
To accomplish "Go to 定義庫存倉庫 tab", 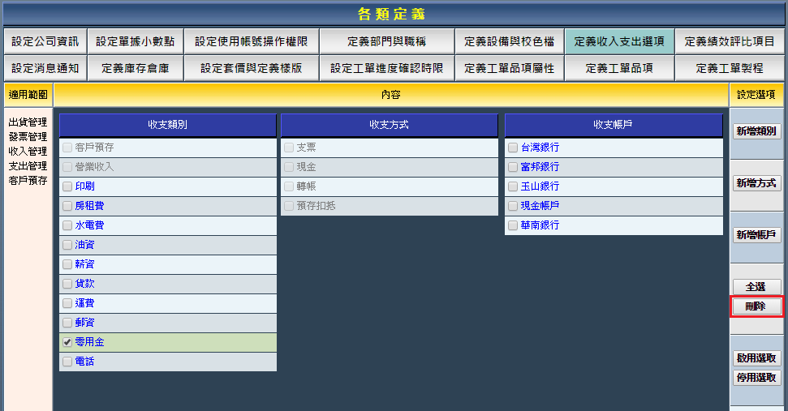I will (136, 68).
